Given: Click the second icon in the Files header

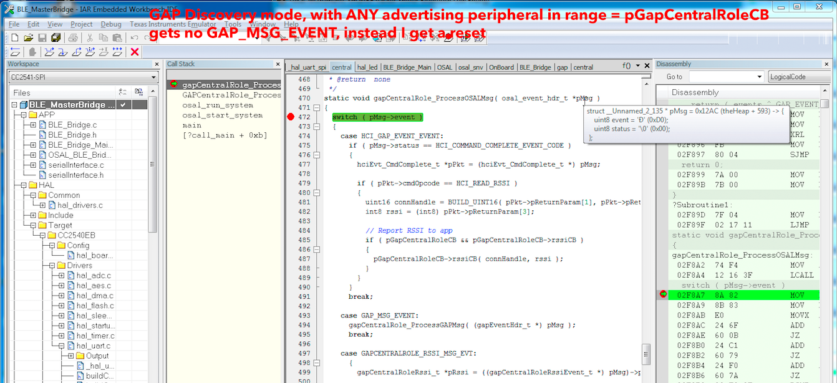Looking at the screenshot, I should coord(138,92).
